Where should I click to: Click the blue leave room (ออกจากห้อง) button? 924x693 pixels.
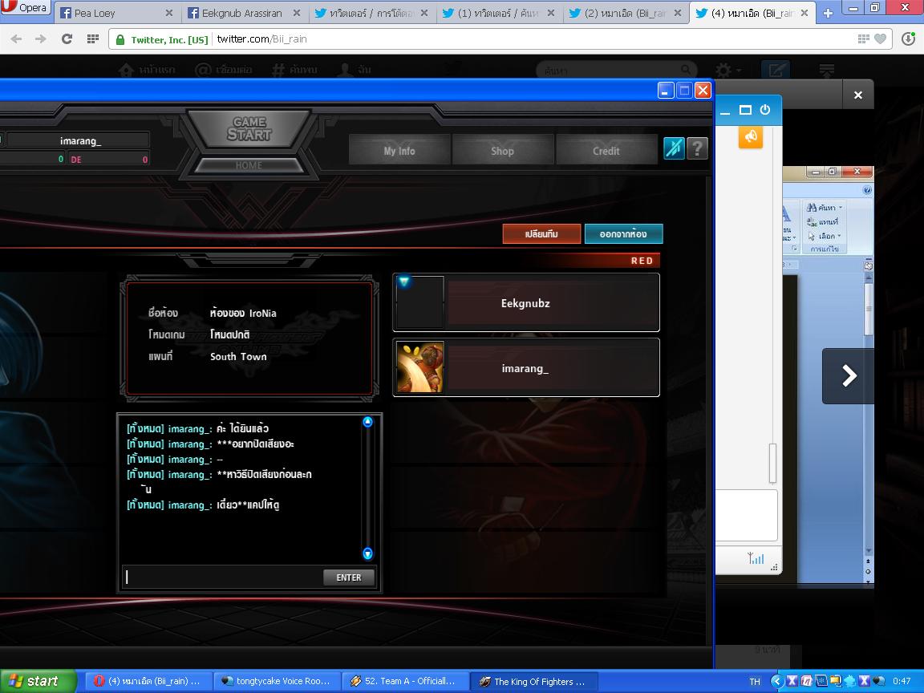(623, 234)
